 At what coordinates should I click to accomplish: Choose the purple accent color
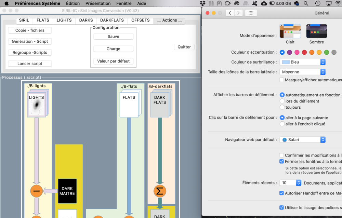point(289,52)
